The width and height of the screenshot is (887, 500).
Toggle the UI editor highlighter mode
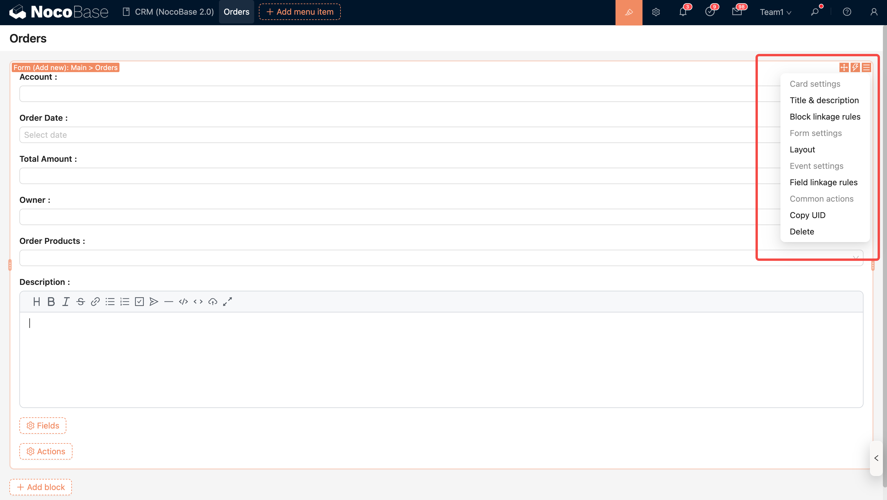pos(628,12)
